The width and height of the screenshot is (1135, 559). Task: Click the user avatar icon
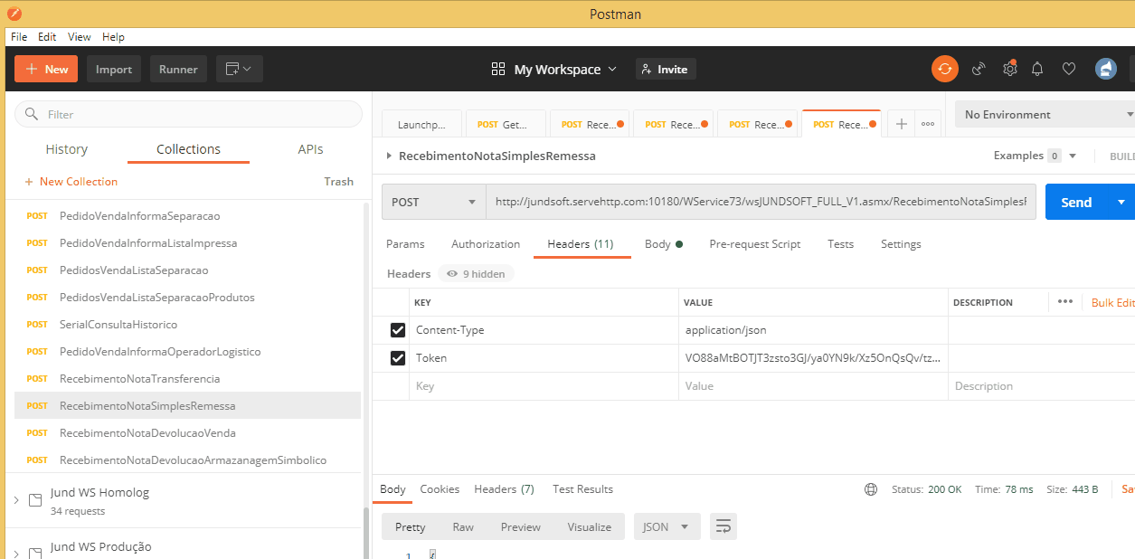click(x=1105, y=69)
